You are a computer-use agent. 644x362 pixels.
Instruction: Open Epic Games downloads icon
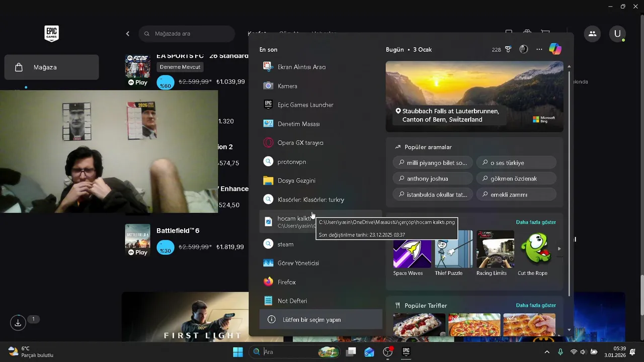click(x=18, y=322)
